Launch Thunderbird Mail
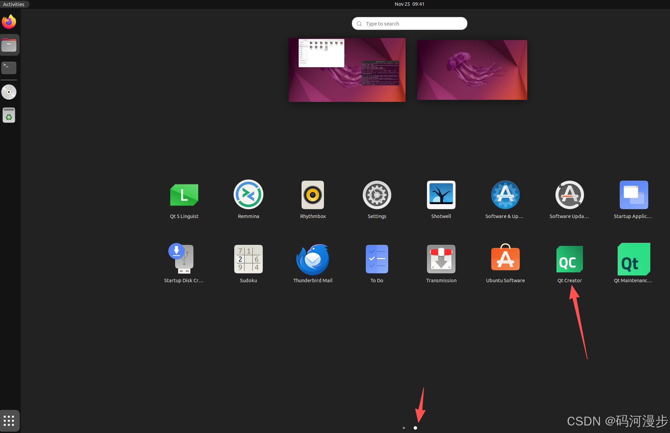 click(x=313, y=259)
